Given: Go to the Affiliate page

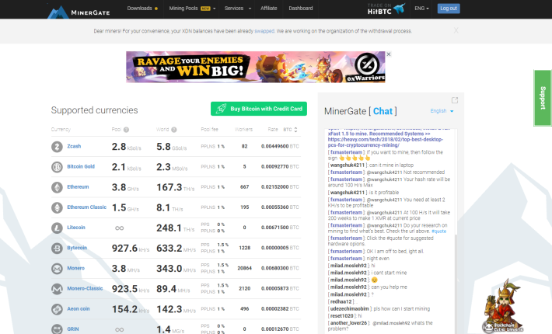Looking at the screenshot, I should pos(268,9).
